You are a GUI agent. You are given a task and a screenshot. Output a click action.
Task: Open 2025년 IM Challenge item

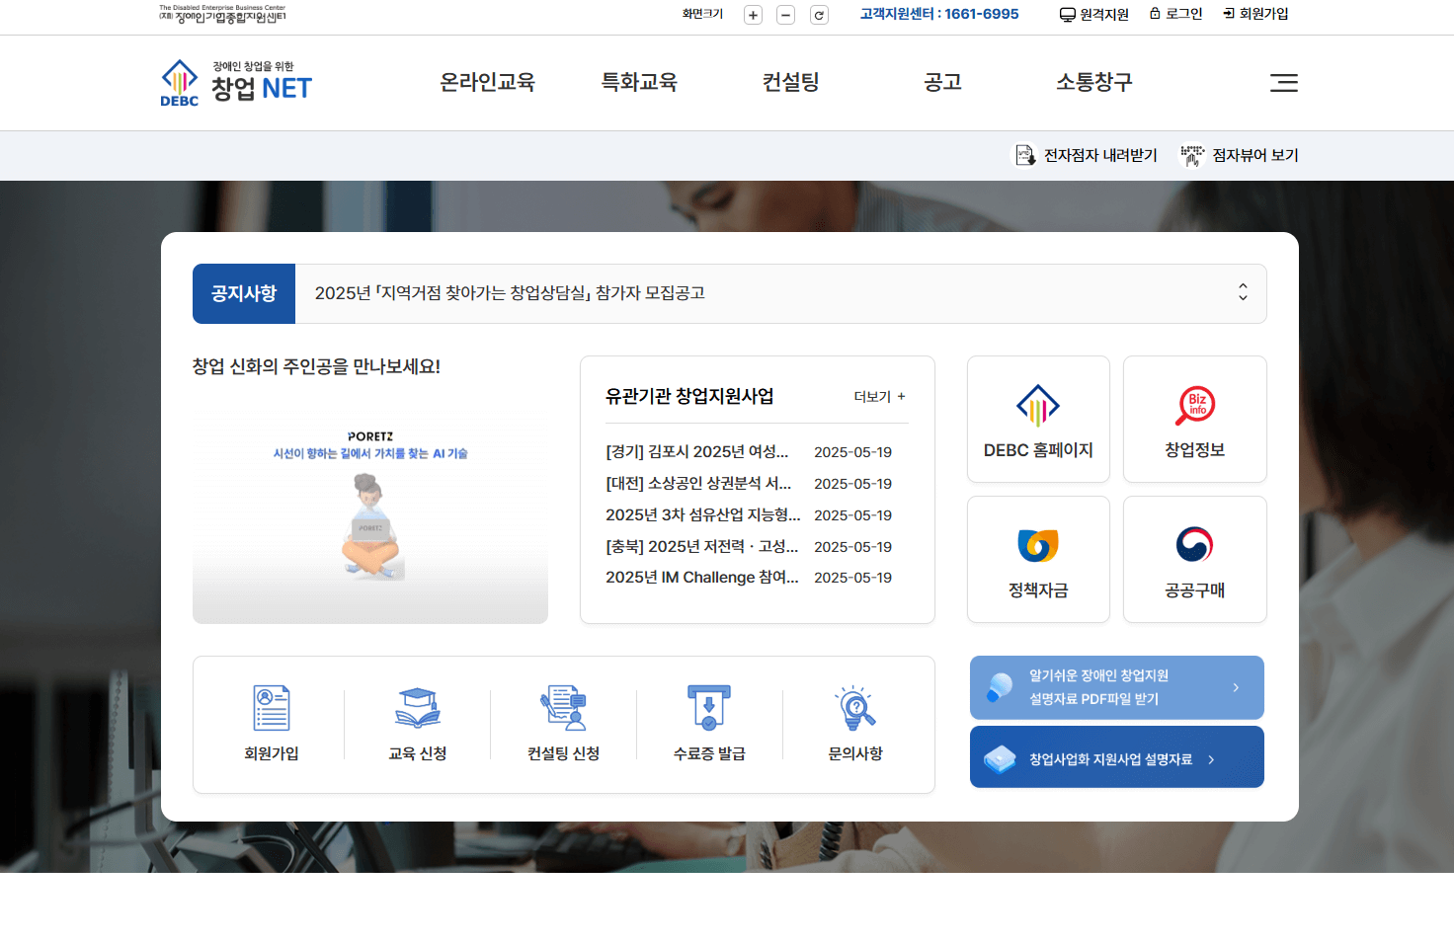701,577
